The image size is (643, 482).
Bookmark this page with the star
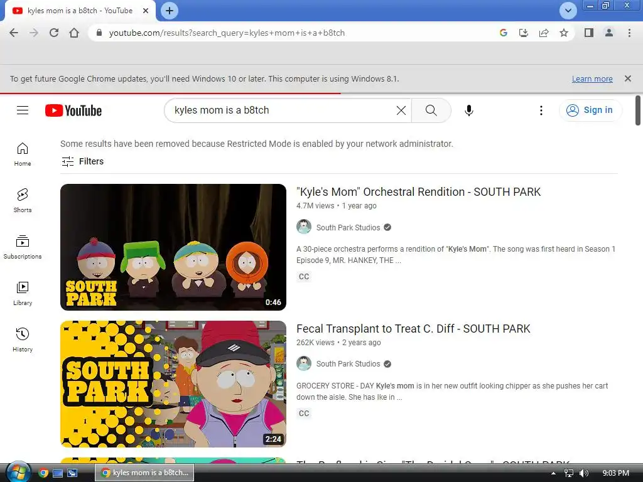564,33
